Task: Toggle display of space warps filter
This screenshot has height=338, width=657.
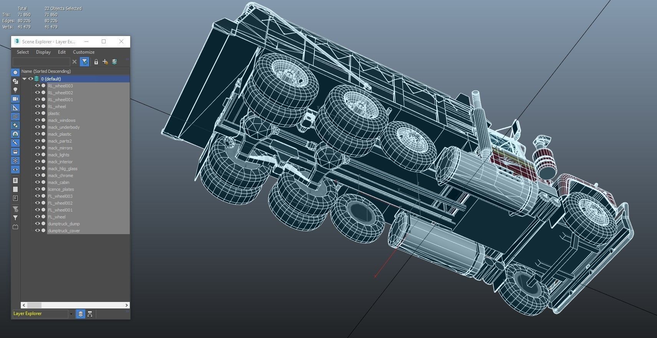Action: pos(15,116)
